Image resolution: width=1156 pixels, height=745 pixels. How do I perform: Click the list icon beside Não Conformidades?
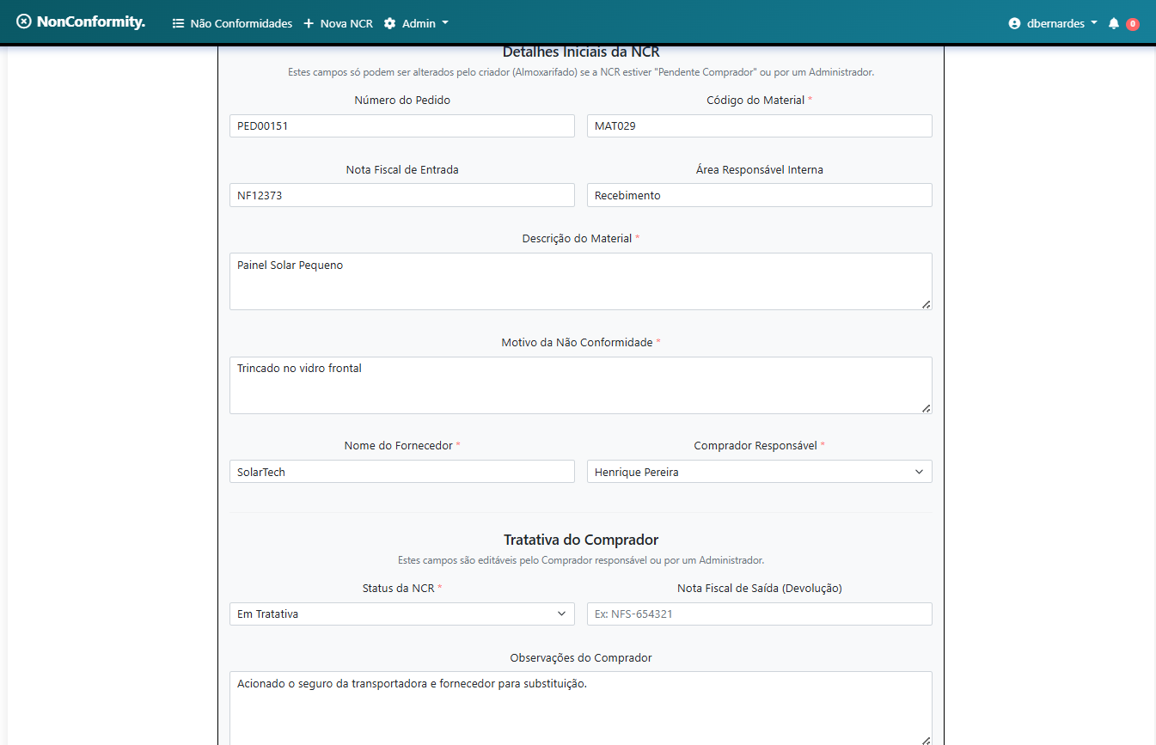[179, 24]
